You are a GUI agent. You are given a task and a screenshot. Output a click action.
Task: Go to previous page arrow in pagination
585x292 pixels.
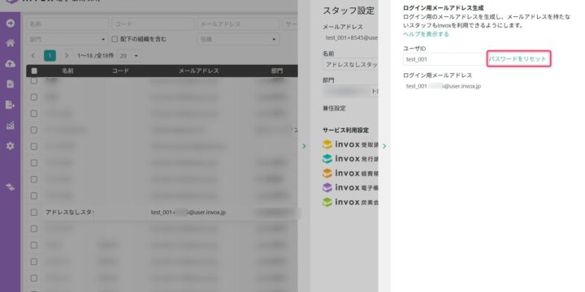coord(33,56)
